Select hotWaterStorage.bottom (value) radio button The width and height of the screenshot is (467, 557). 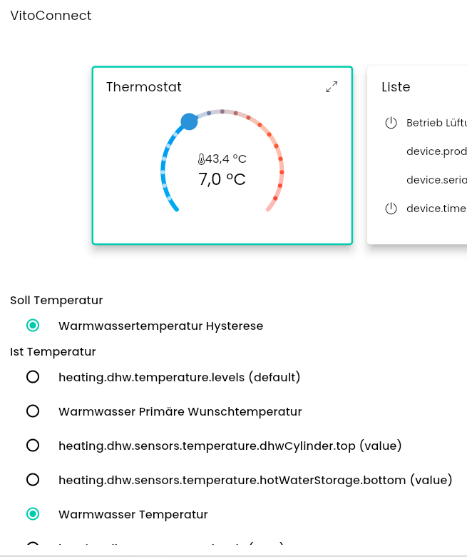pyautogui.click(x=33, y=480)
